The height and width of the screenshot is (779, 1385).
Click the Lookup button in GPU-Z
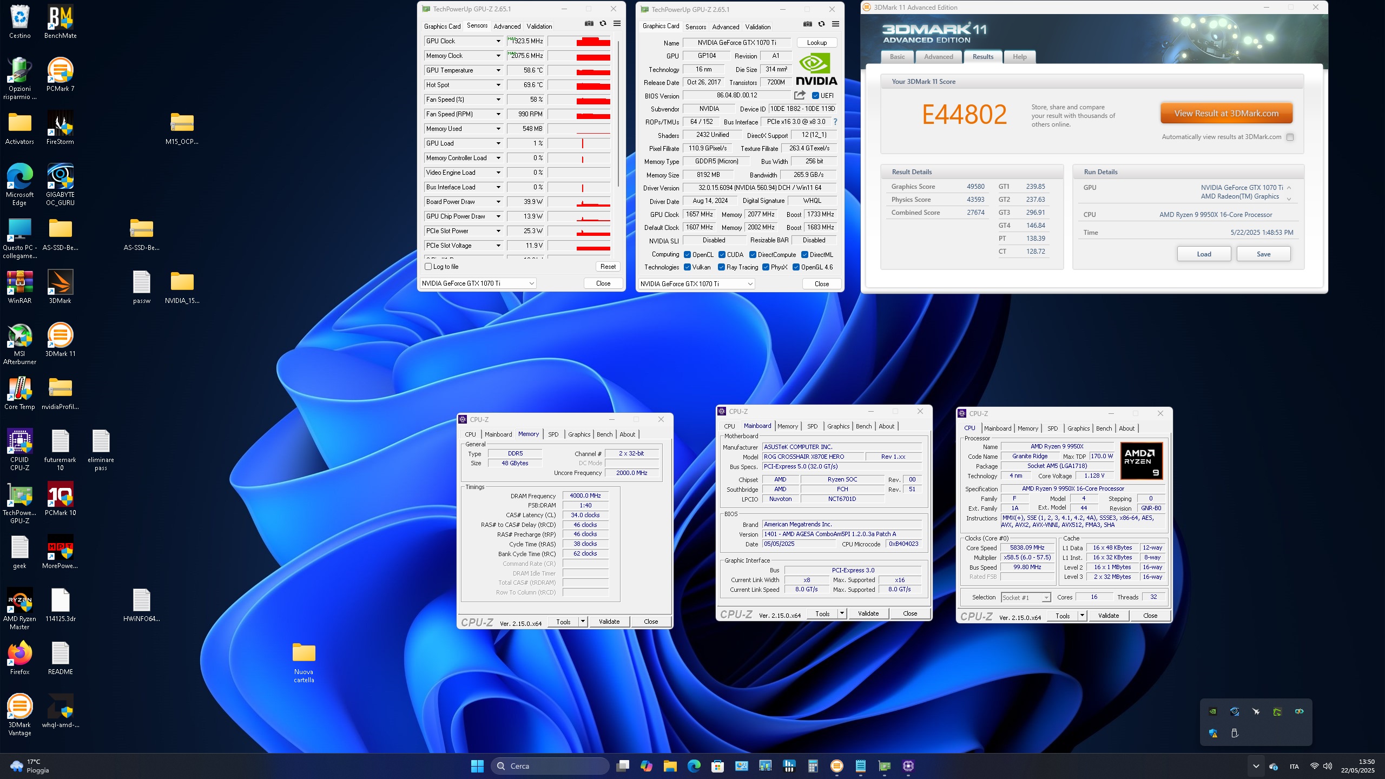point(817,43)
